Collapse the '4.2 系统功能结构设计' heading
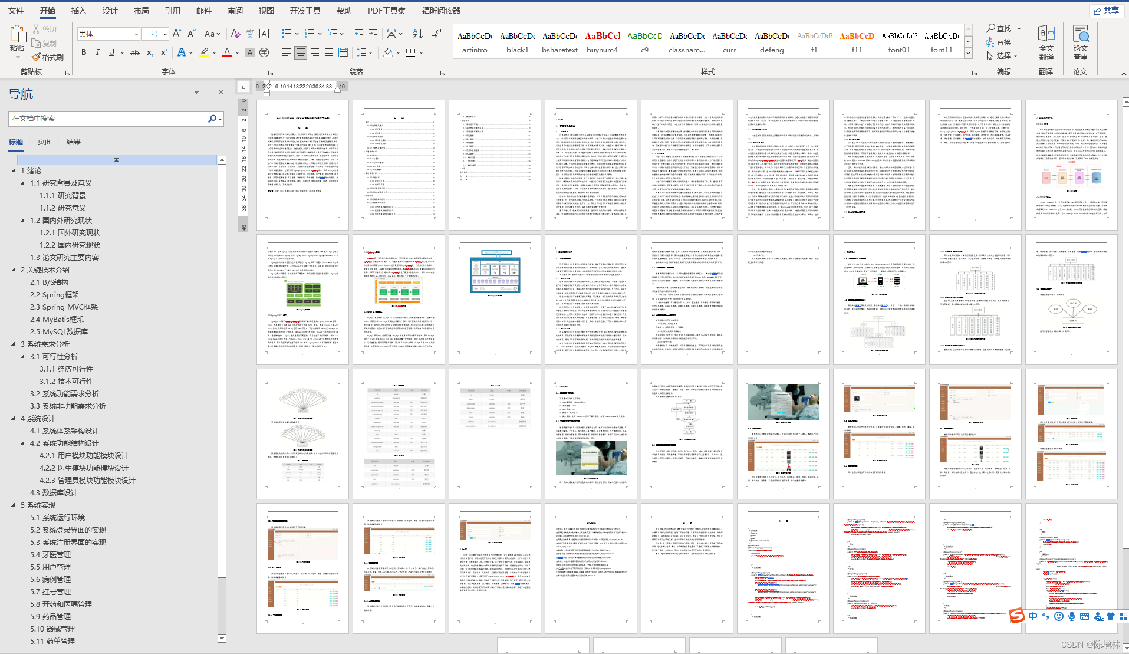1129x654 pixels. (23, 443)
